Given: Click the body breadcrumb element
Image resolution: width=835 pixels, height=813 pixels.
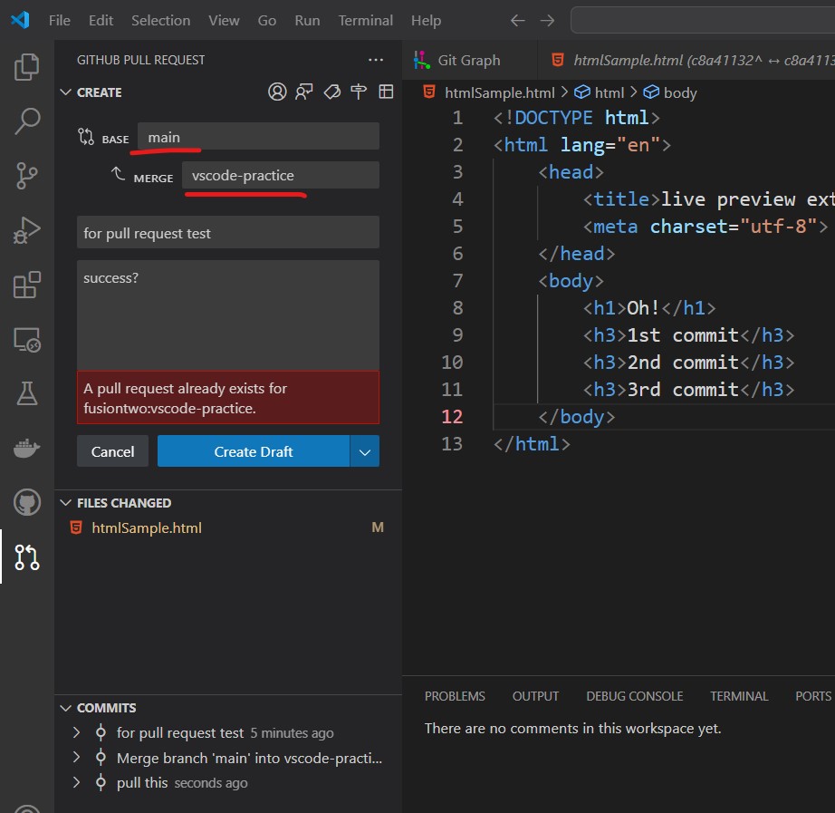Looking at the screenshot, I should point(680,92).
